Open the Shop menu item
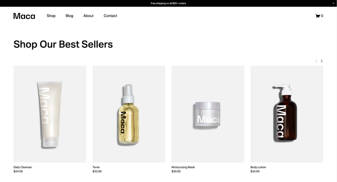The image size is (337, 182). click(51, 16)
